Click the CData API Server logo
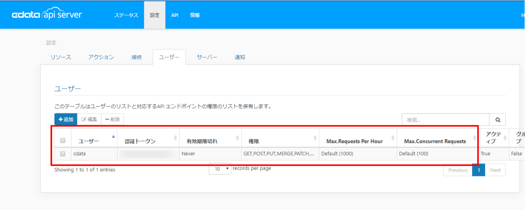This screenshot has width=525, height=210. [x=47, y=15]
